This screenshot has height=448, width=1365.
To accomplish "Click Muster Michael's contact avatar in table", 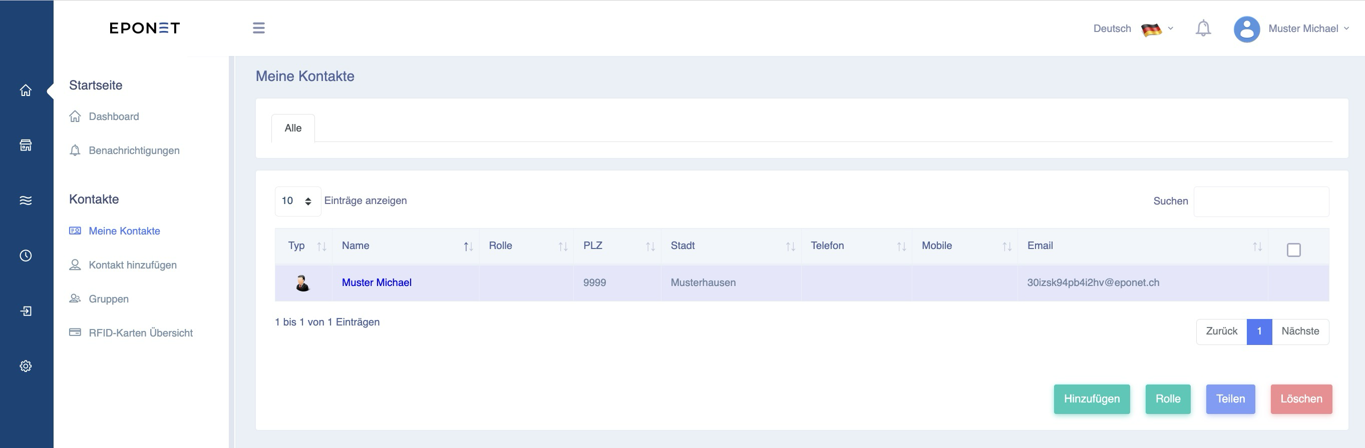I will click(302, 283).
